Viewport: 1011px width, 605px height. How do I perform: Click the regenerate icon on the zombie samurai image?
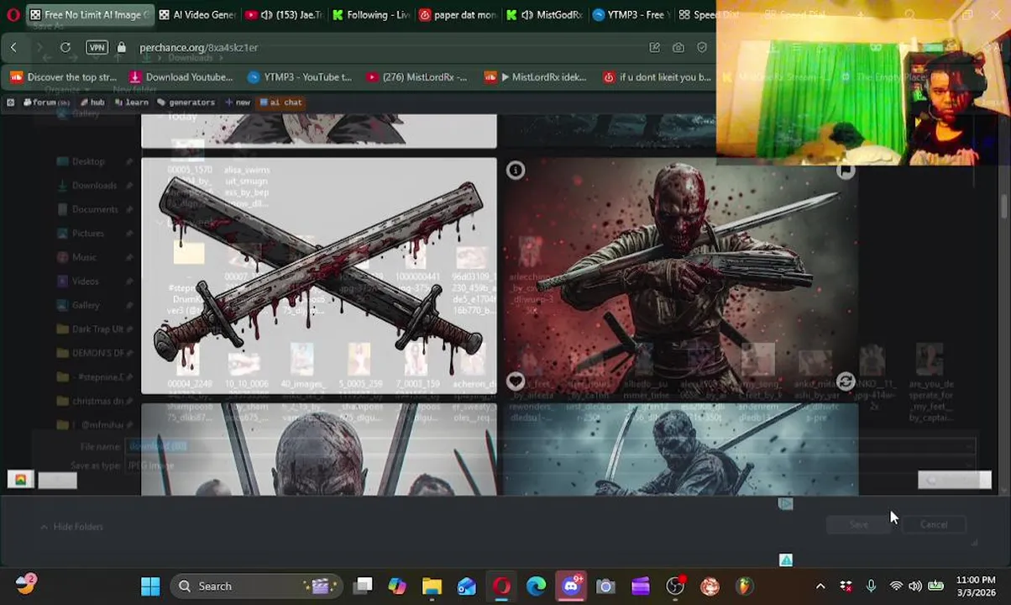click(x=846, y=381)
